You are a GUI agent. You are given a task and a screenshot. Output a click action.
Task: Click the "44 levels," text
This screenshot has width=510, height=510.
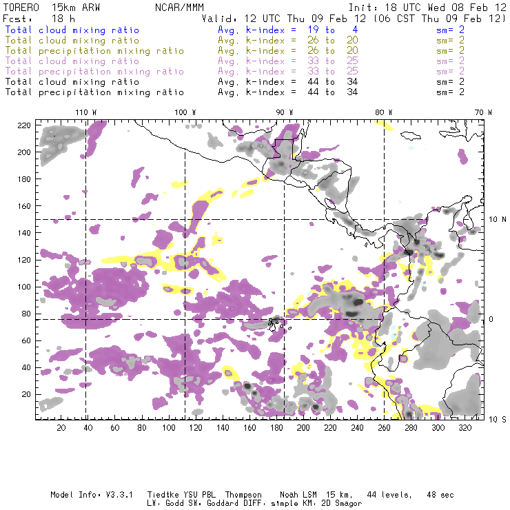click(389, 495)
